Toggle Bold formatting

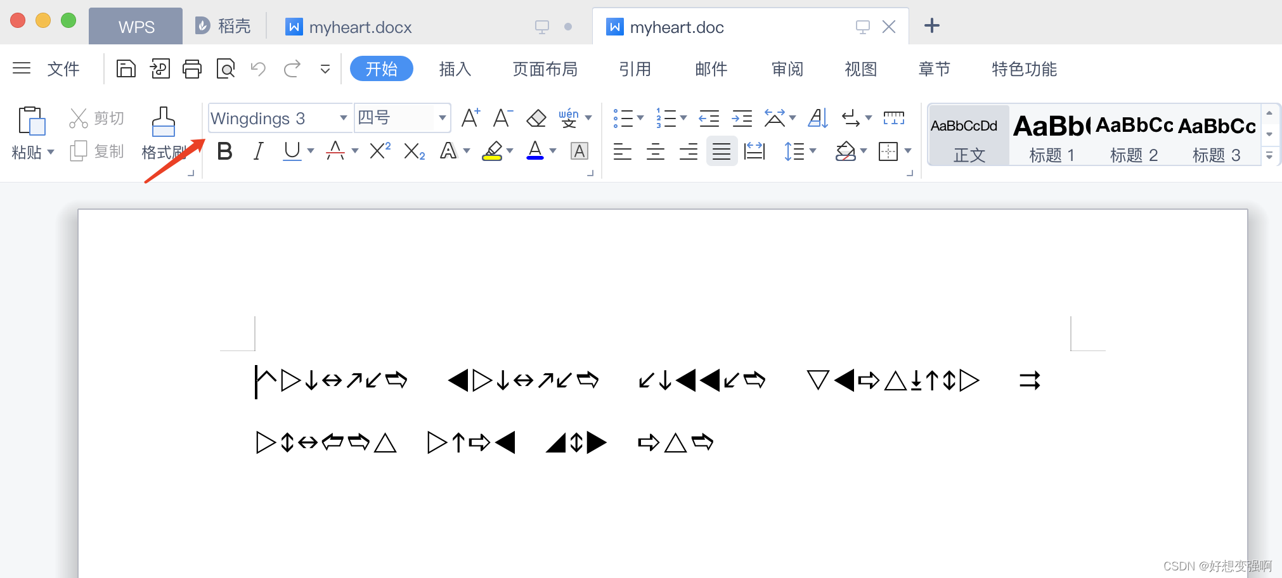(x=224, y=151)
